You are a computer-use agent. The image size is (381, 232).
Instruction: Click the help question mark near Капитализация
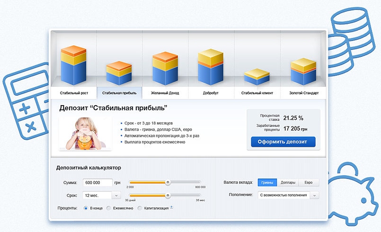(x=171, y=207)
